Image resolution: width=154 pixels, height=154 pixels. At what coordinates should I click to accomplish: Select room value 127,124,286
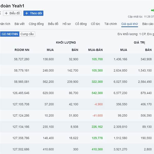21,115
